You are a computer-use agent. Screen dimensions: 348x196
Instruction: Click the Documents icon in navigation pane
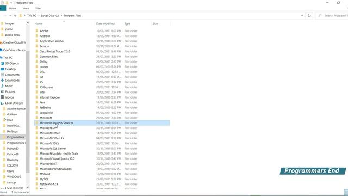[2, 75]
